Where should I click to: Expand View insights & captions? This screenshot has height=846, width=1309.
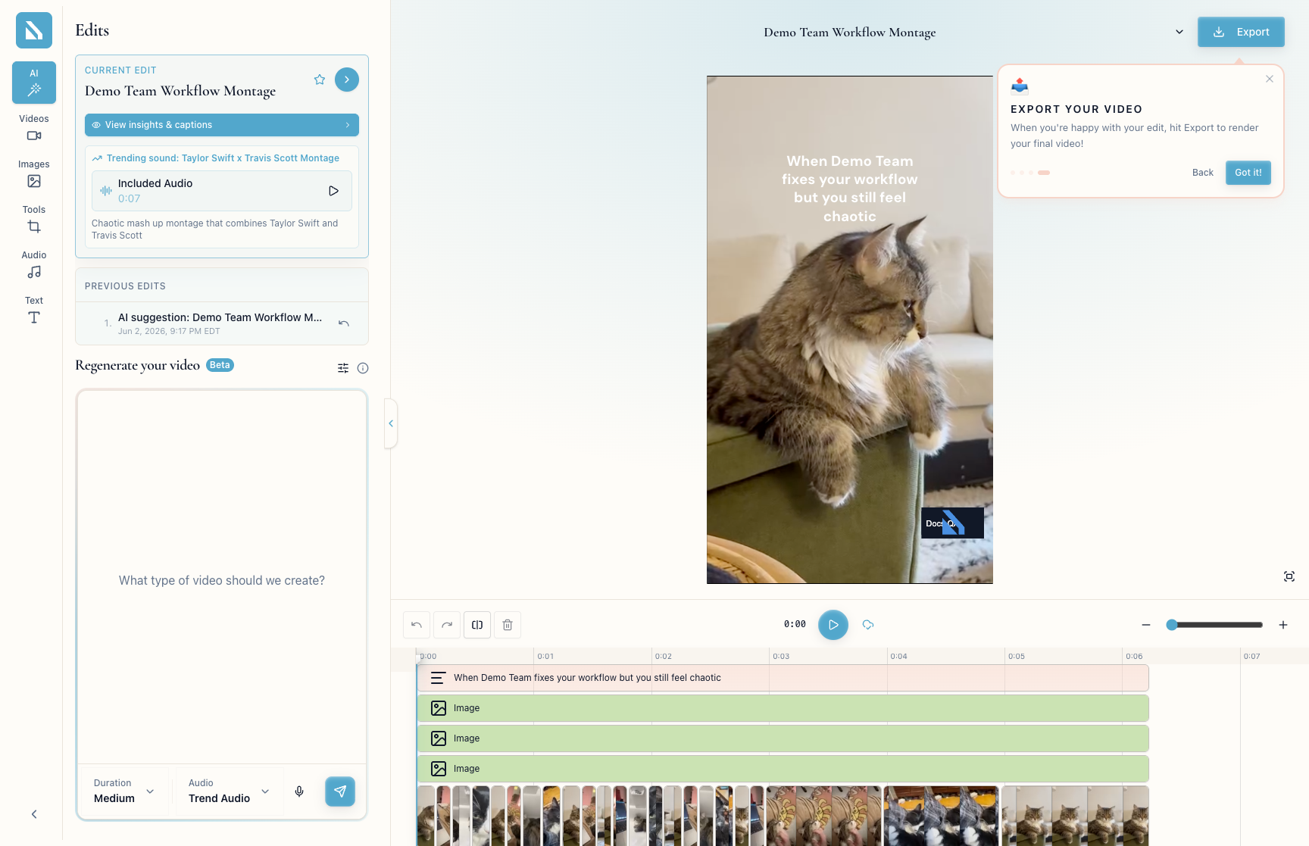pos(222,125)
